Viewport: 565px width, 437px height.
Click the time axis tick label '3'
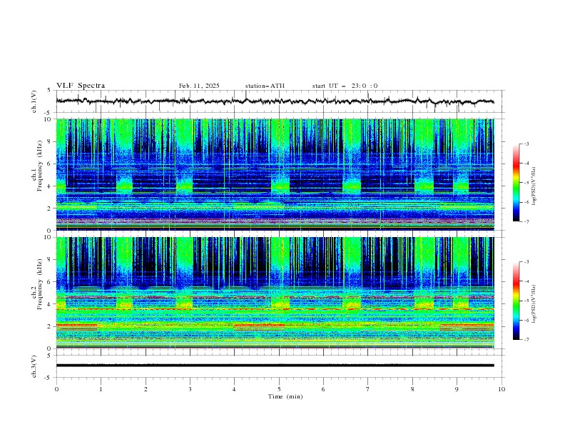coord(190,389)
